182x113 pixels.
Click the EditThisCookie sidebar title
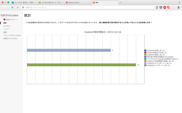(x=10, y=15)
